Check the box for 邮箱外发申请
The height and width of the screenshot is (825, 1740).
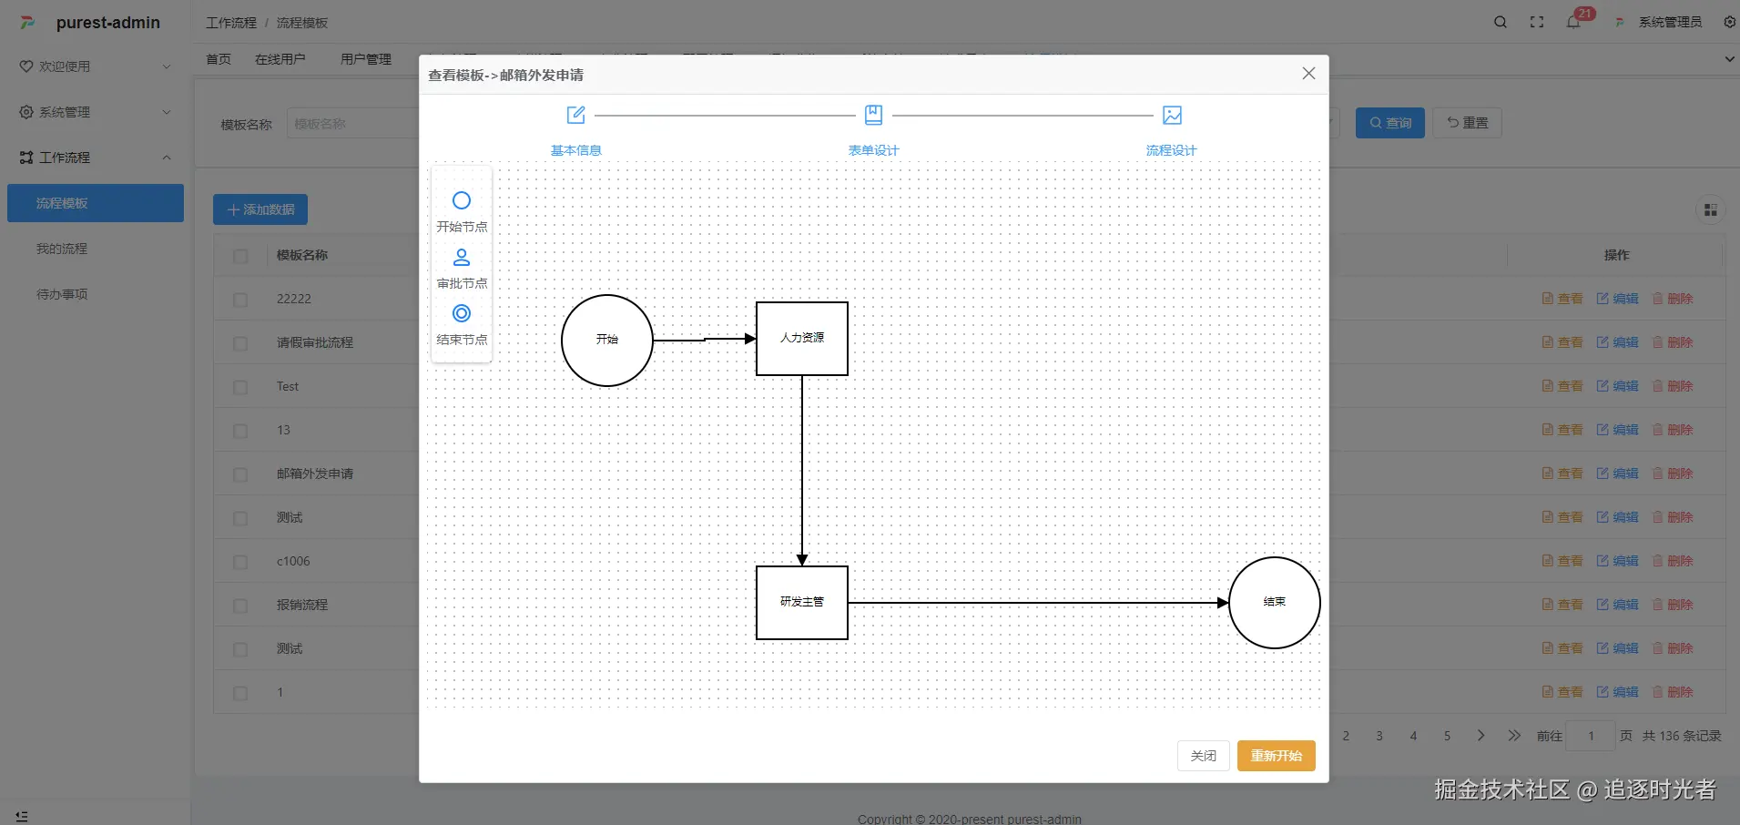click(240, 474)
